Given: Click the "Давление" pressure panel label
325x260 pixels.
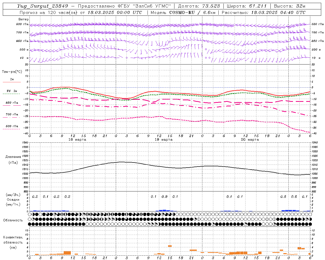Looking at the screenshot, I should coord(13,157).
